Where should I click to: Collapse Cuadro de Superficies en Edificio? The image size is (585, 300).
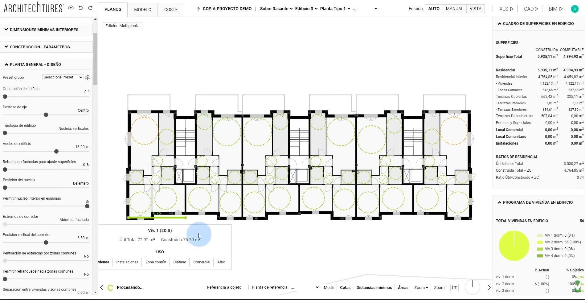tap(539, 24)
